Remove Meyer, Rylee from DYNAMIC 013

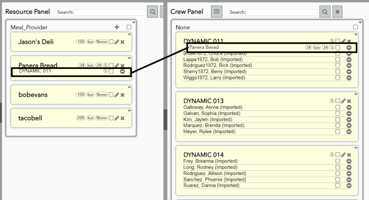pos(349,132)
